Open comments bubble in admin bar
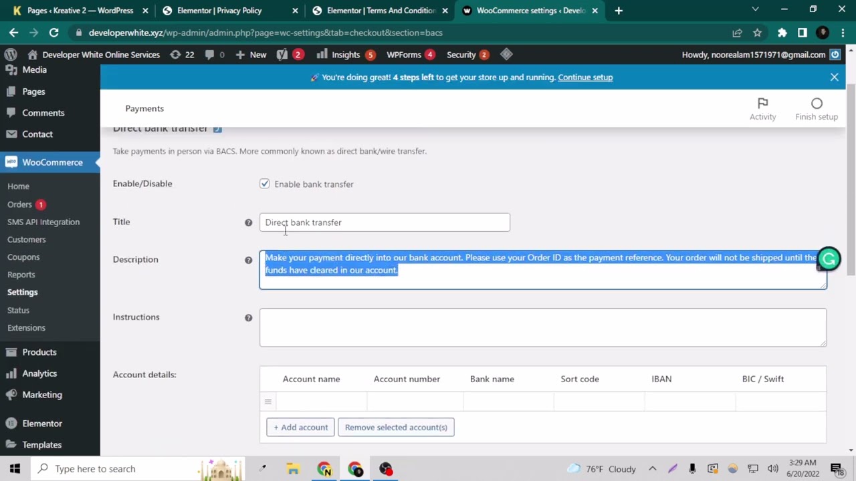Screen dimensions: 856x481 [x=215, y=55]
